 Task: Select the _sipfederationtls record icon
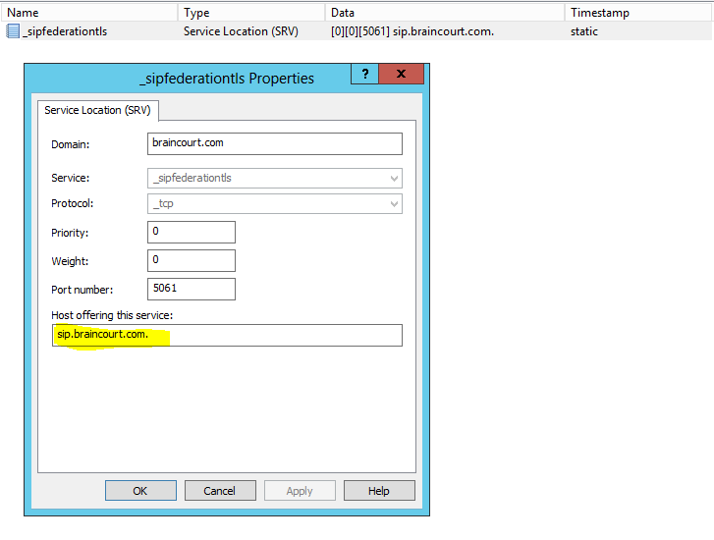click(x=13, y=31)
